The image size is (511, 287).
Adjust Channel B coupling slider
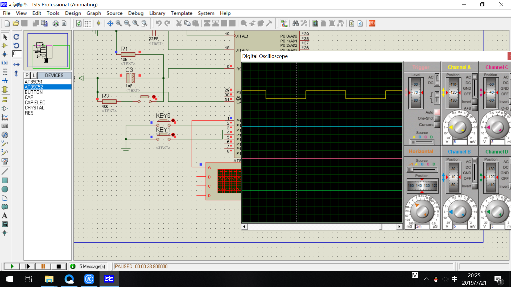(x=475, y=170)
